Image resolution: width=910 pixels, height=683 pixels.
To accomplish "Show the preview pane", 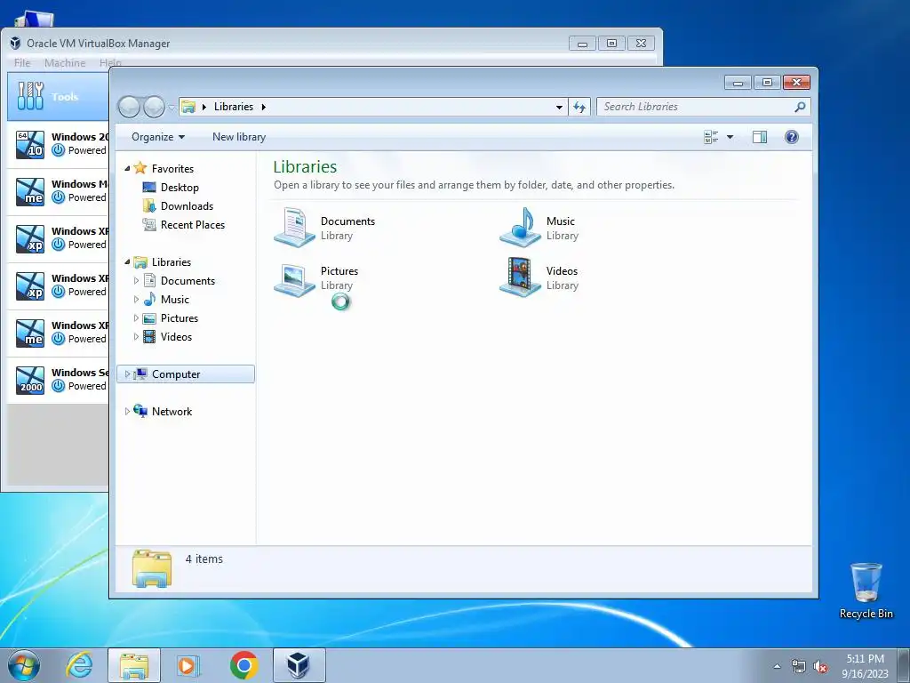I will coord(759,137).
